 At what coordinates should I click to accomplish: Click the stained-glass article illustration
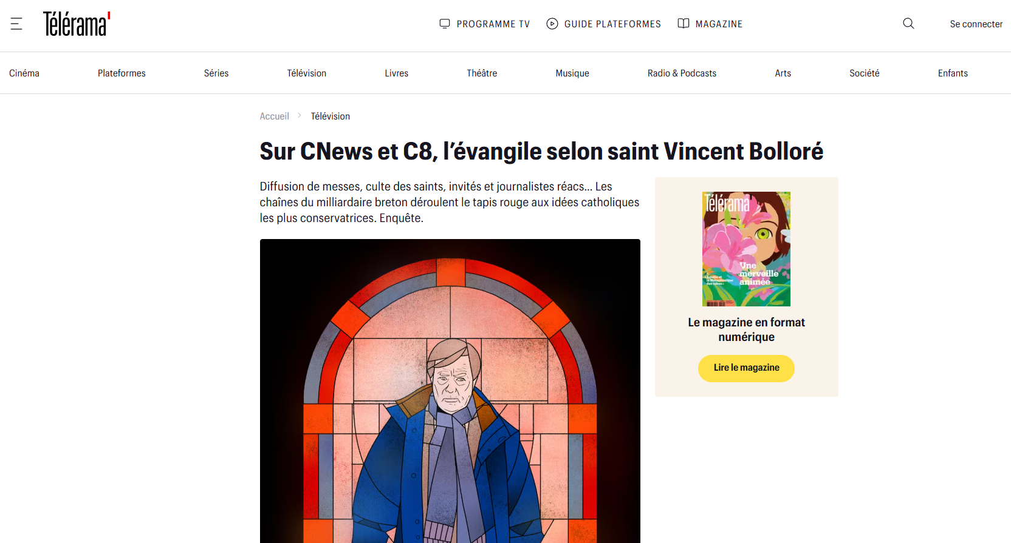point(450,391)
